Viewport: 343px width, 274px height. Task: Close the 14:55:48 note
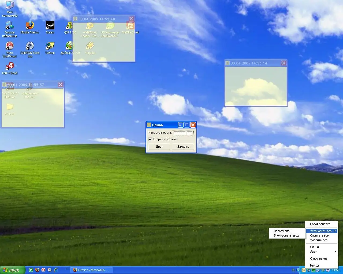(x=131, y=19)
